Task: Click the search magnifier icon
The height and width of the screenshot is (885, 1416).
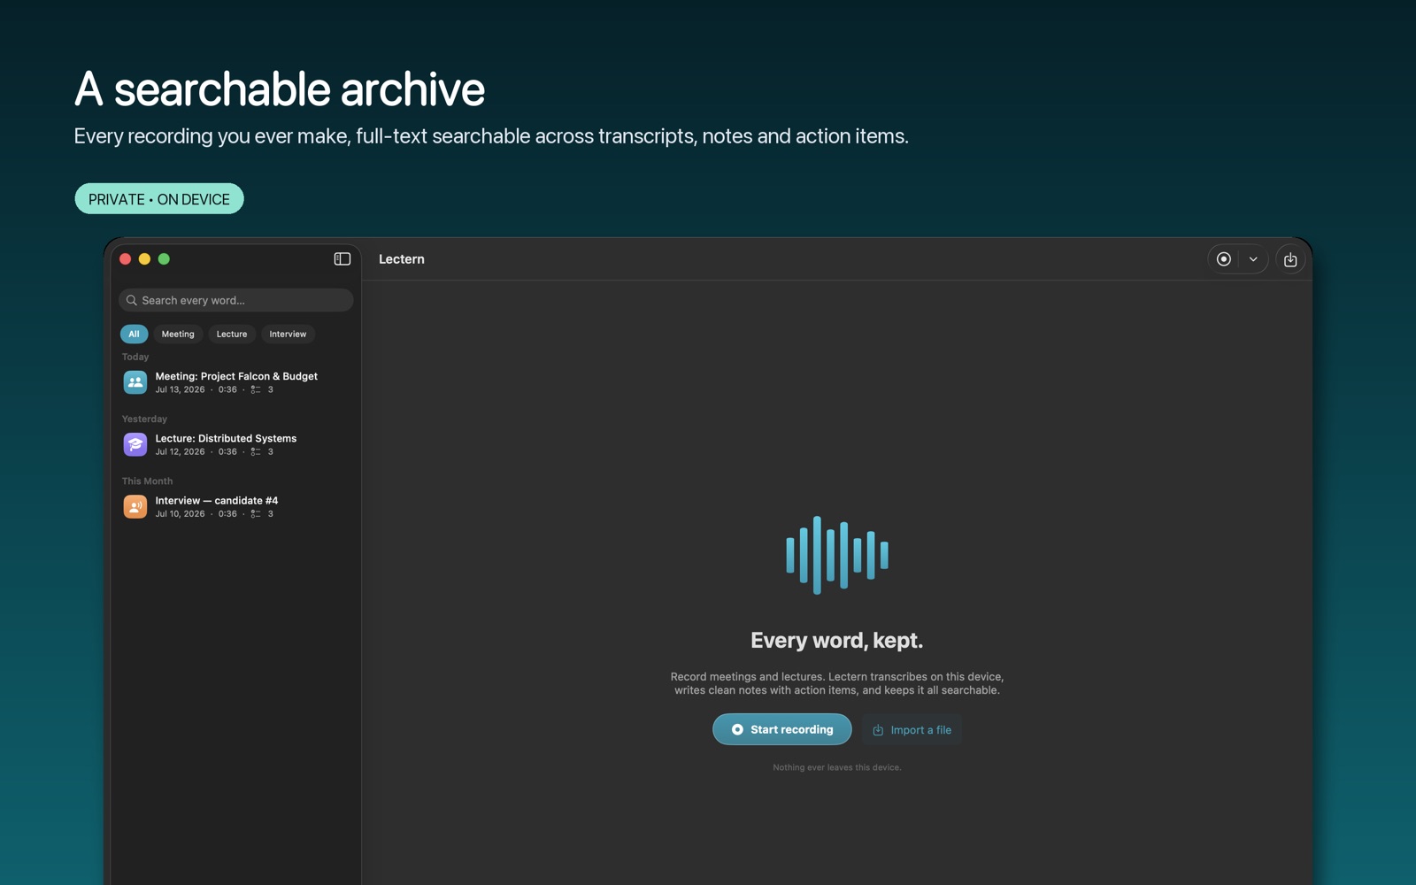Action: (132, 300)
